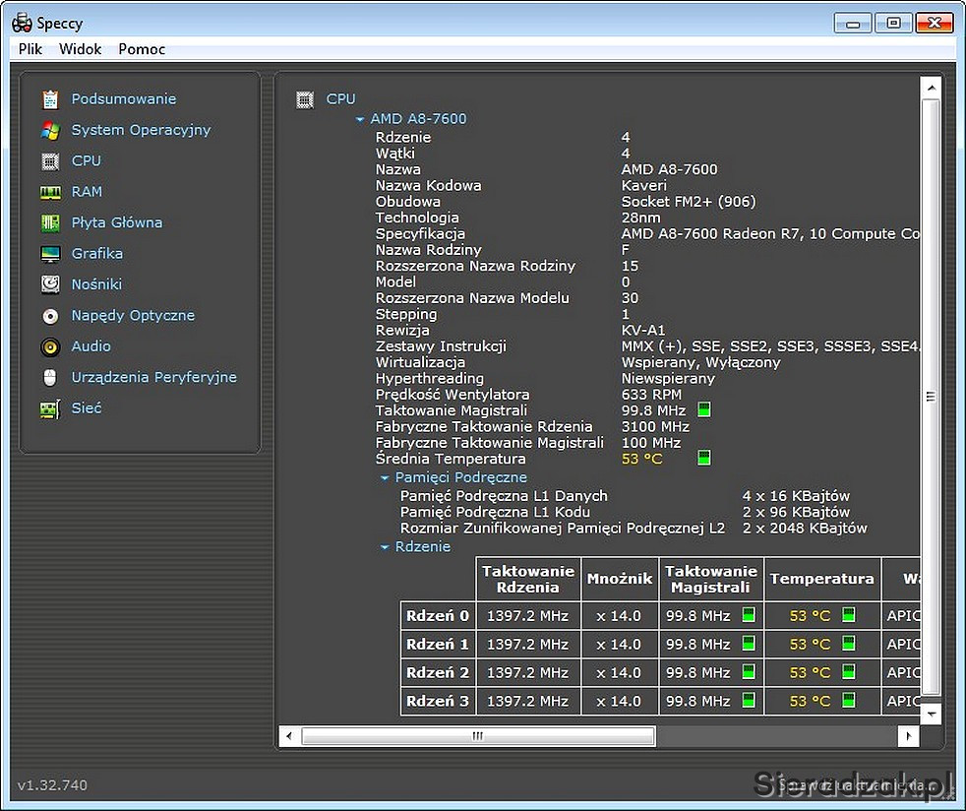Collapse the Pamięci Podręczne section
Viewport: 966px width, 811px height.
tap(385, 478)
